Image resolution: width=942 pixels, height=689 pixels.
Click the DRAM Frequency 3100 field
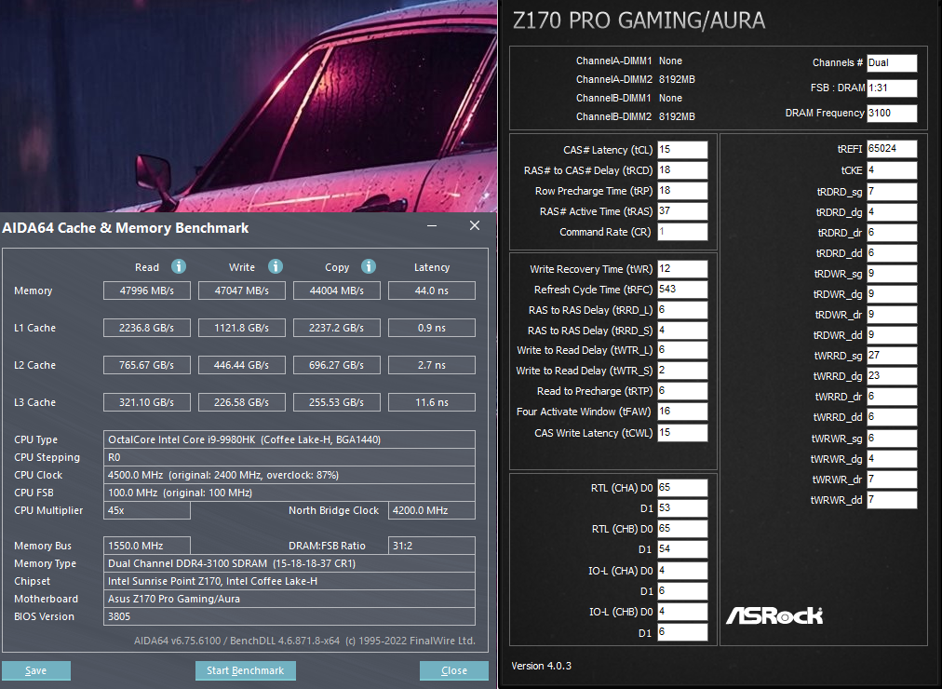(892, 114)
